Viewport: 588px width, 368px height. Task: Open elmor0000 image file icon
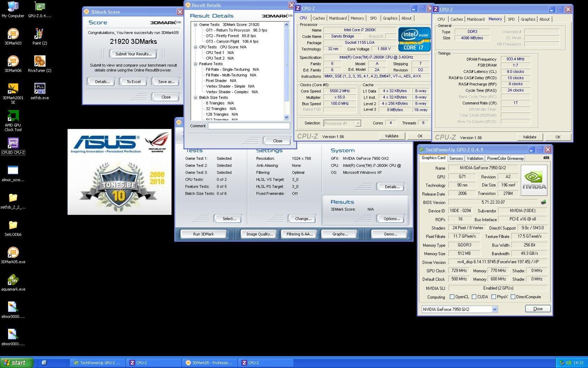point(13,310)
